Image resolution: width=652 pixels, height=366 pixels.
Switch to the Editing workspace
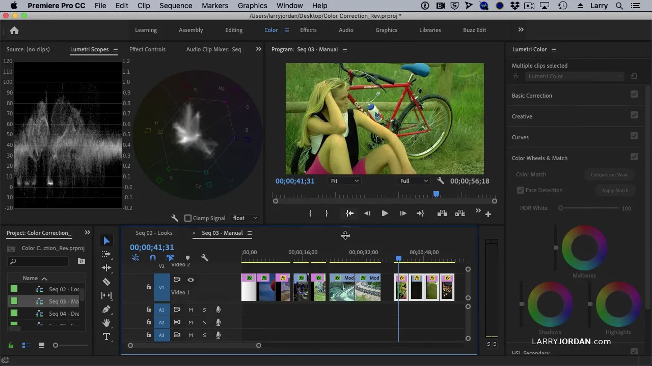coord(234,30)
